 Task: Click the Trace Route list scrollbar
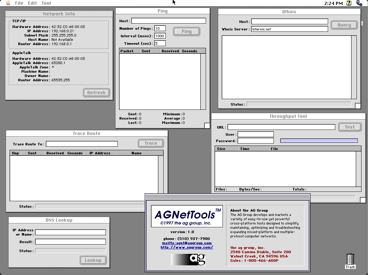pyautogui.click(x=161, y=178)
